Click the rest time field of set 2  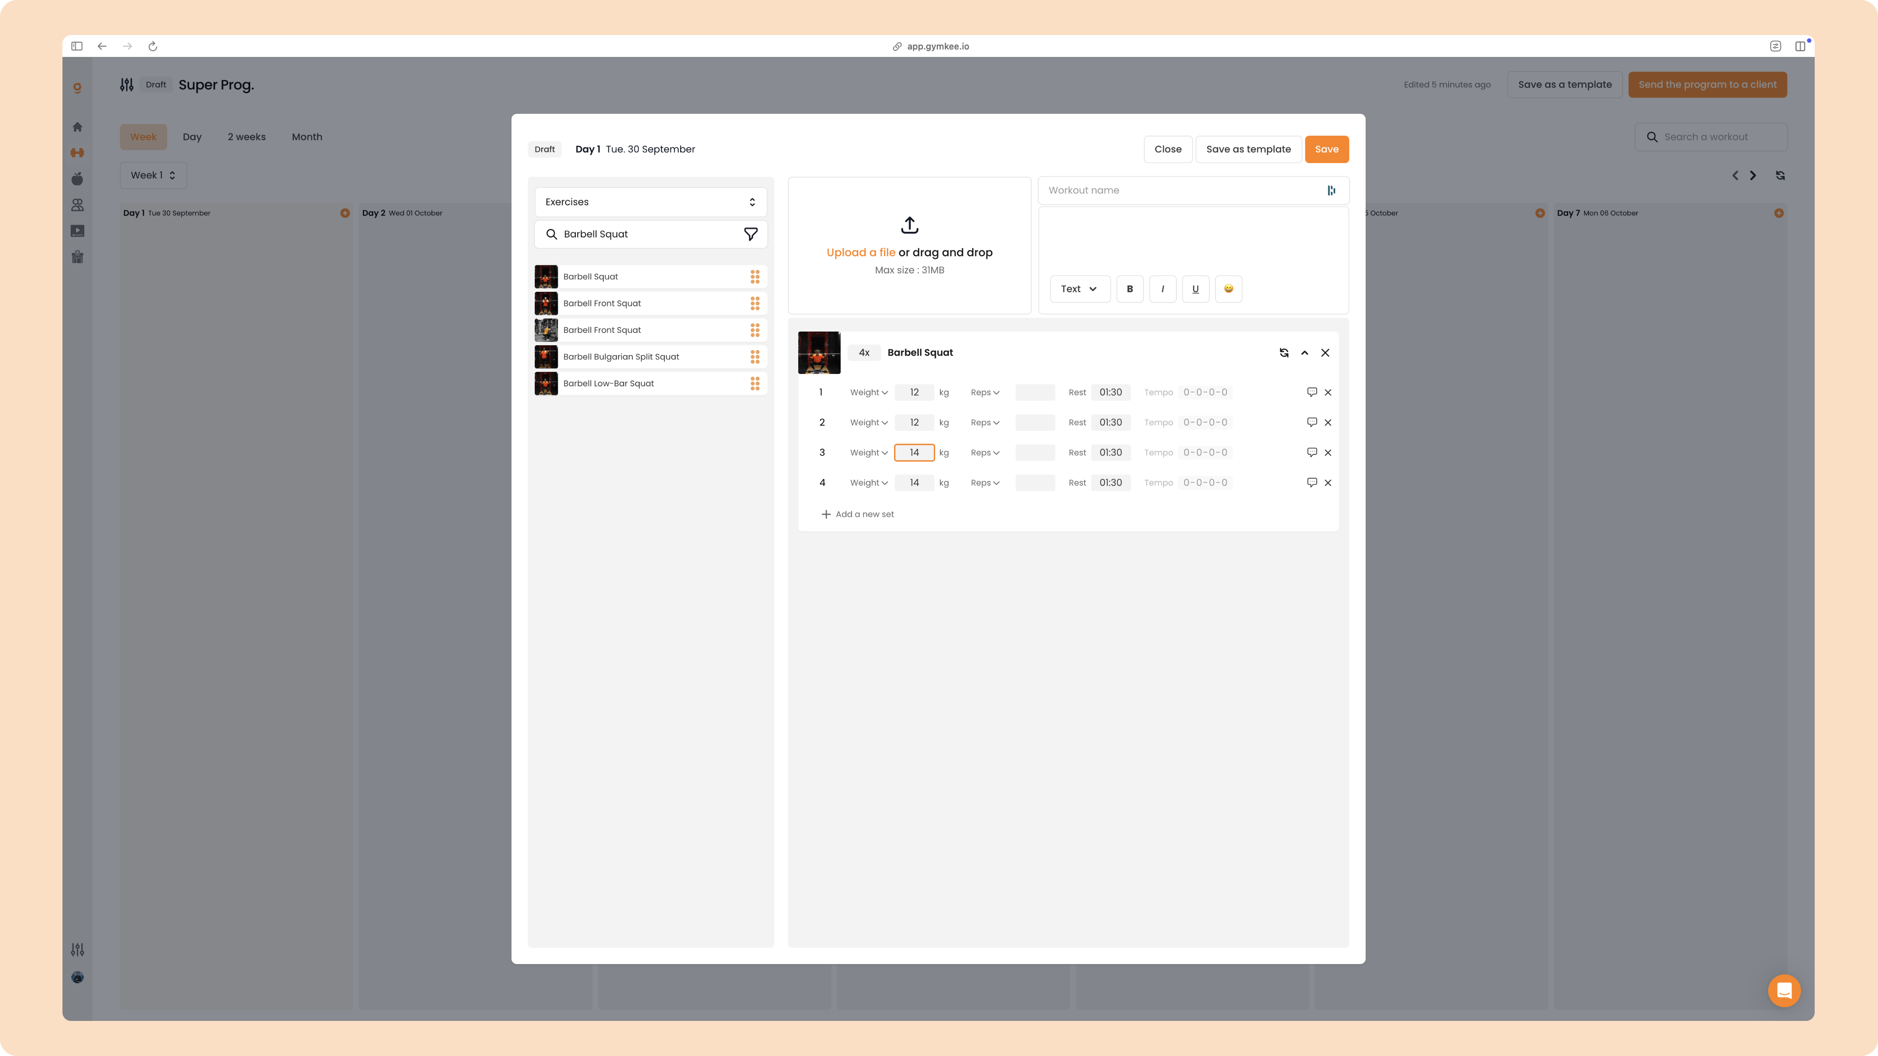[1110, 423]
